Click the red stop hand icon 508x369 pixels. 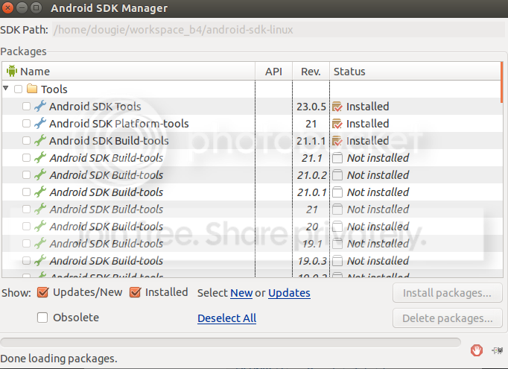pyautogui.click(x=477, y=350)
